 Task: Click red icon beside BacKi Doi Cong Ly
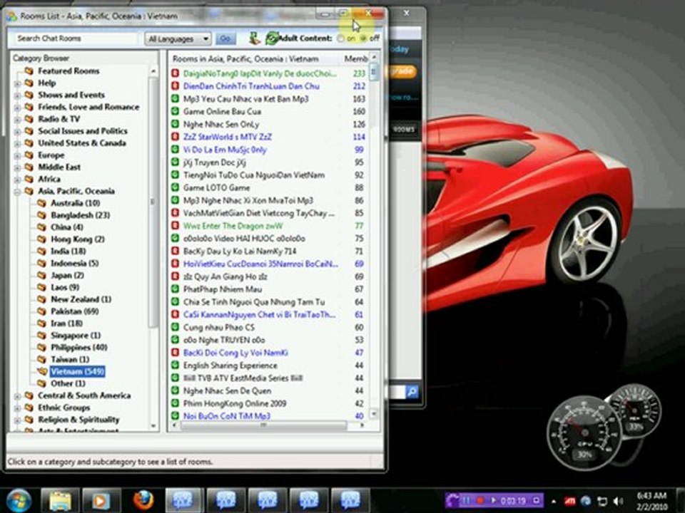click(176, 353)
